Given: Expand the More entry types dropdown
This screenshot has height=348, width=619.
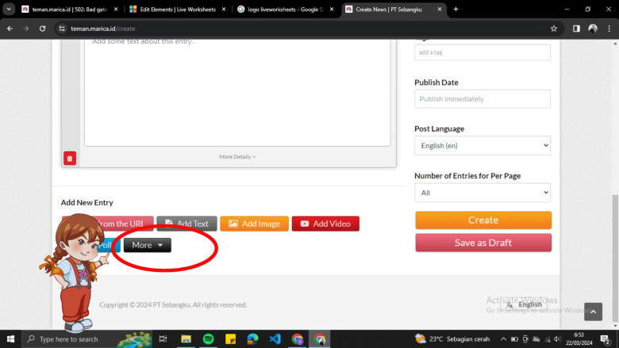Looking at the screenshot, I should [148, 245].
